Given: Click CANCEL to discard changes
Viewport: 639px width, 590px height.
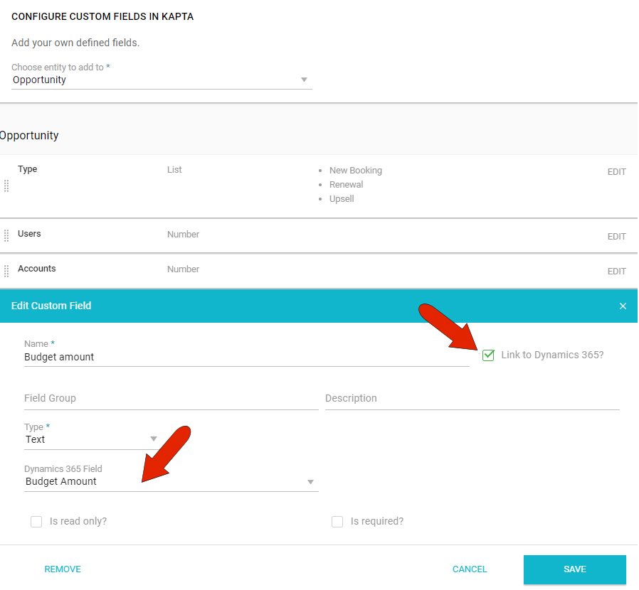Looking at the screenshot, I should (470, 569).
